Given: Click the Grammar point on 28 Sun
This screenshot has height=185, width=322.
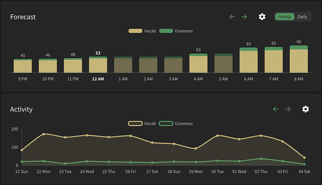Looking at the screenshot, I should pyautogui.click(x=174, y=162).
